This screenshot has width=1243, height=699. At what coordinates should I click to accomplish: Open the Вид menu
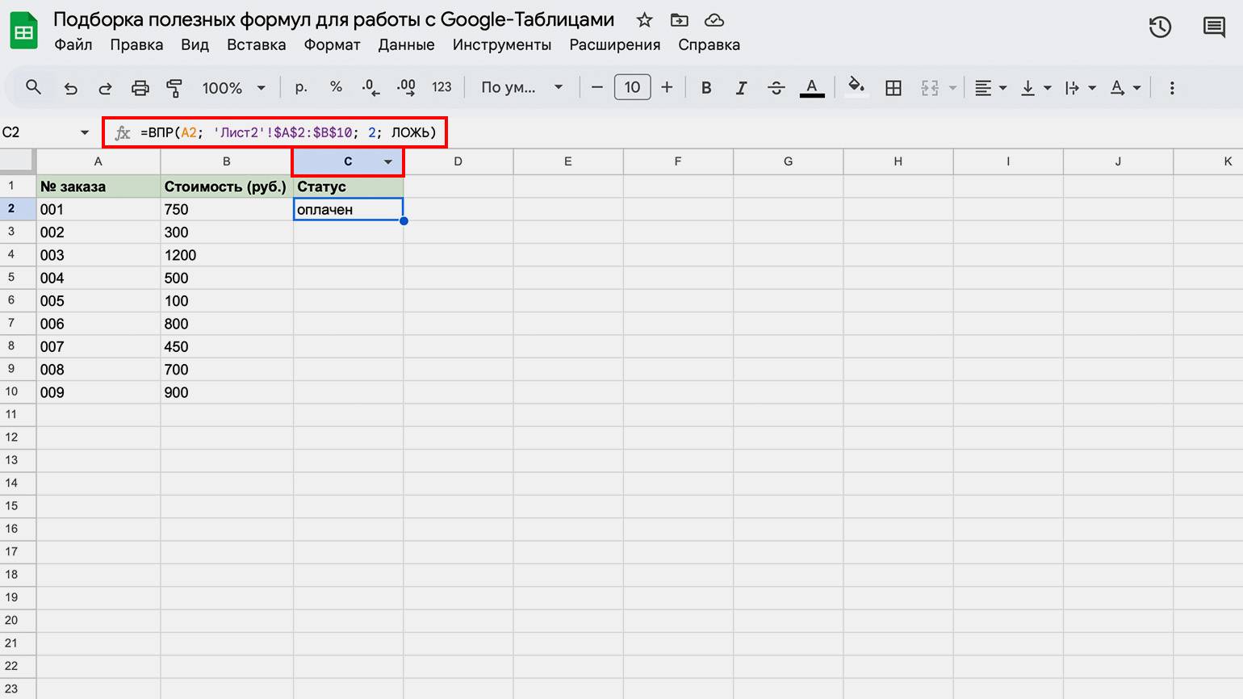pyautogui.click(x=195, y=45)
